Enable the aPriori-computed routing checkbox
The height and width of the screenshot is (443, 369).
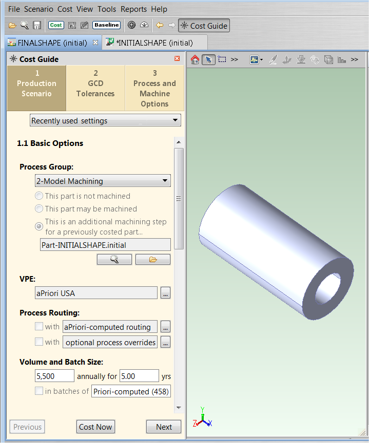click(x=39, y=327)
